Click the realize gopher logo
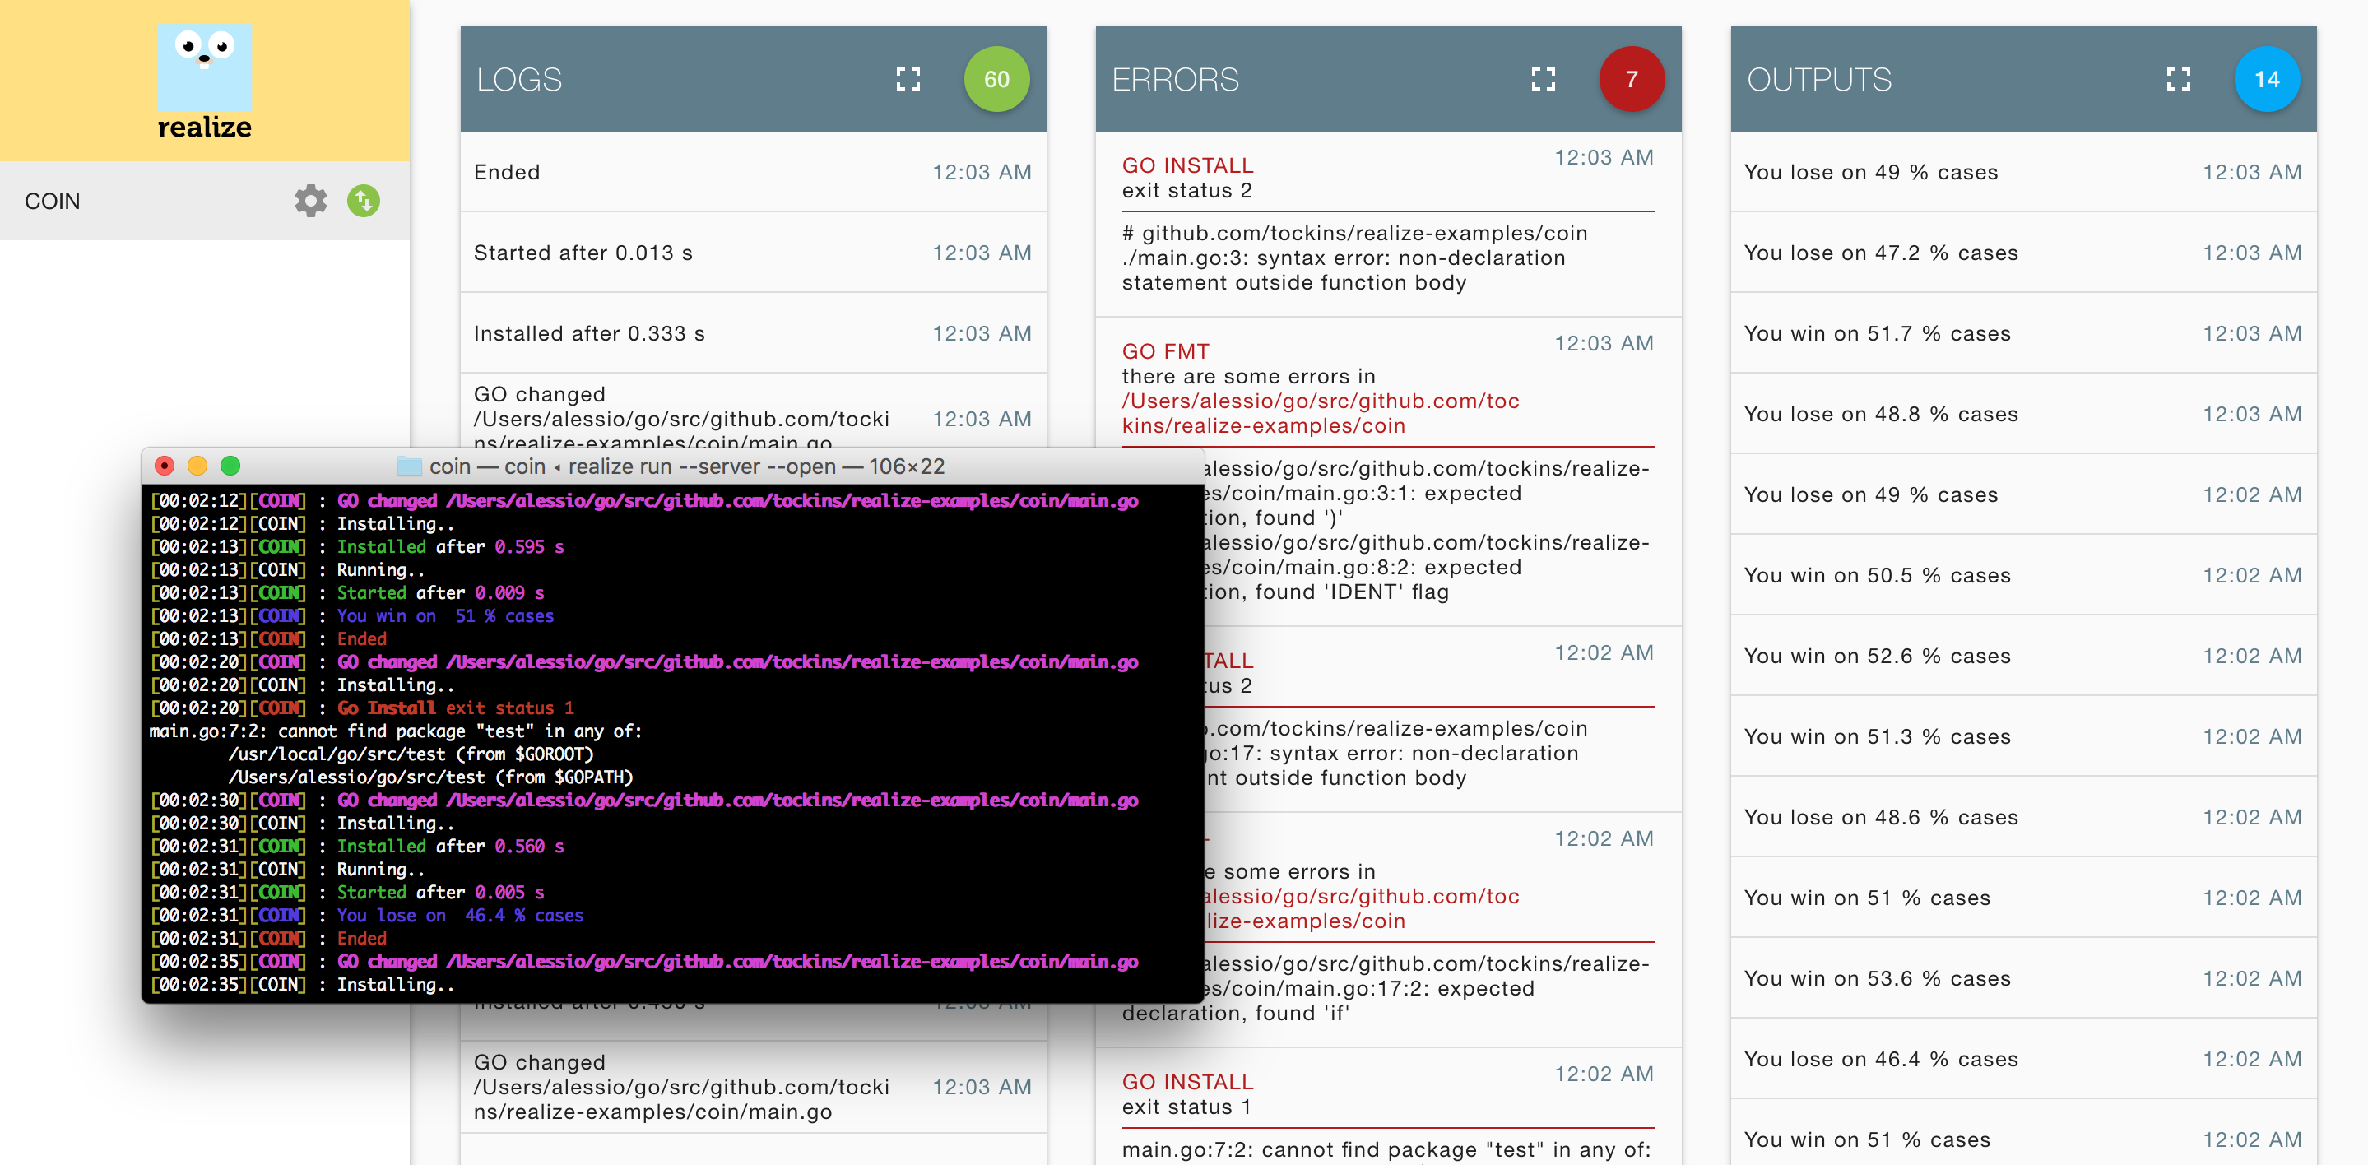The height and width of the screenshot is (1165, 2368). (204, 69)
